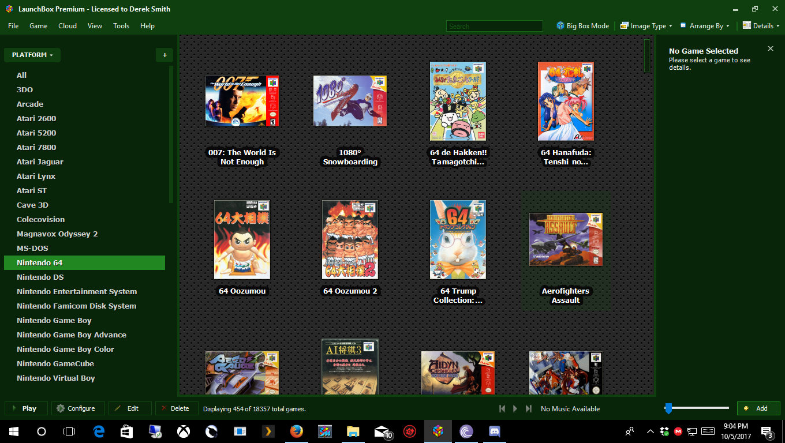Open the Windows Start menu
The width and height of the screenshot is (785, 443).
[13, 431]
